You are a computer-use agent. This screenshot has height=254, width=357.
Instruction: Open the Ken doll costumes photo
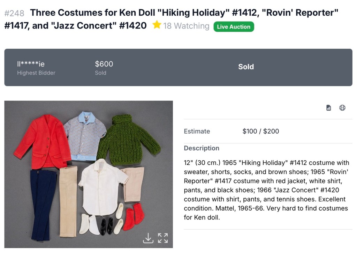pos(89,174)
